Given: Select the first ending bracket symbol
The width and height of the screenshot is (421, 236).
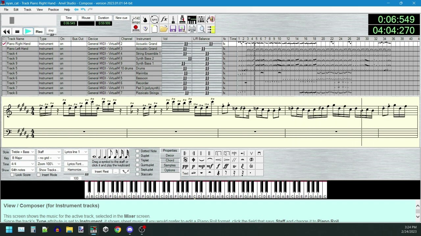Looking at the screenshot, I should (x=218, y=153).
